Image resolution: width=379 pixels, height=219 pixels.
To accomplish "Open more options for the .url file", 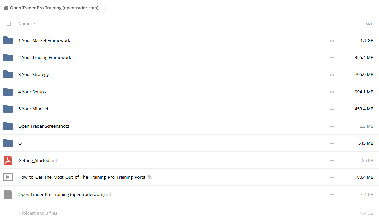I will (x=332, y=195).
